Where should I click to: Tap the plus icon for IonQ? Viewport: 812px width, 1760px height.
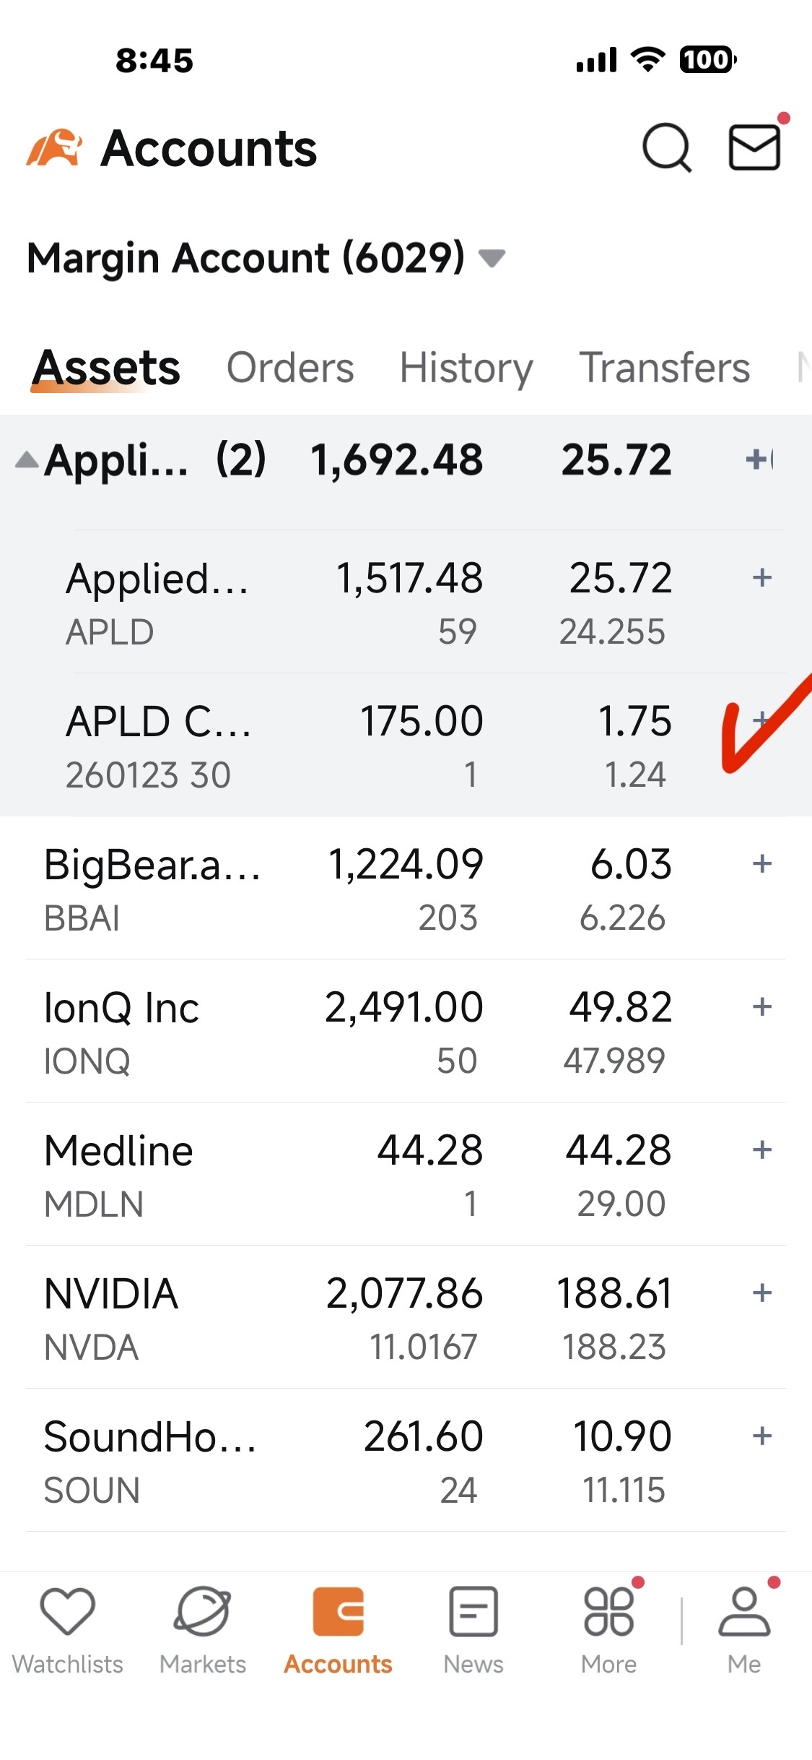pyautogui.click(x=762, y=1006)
